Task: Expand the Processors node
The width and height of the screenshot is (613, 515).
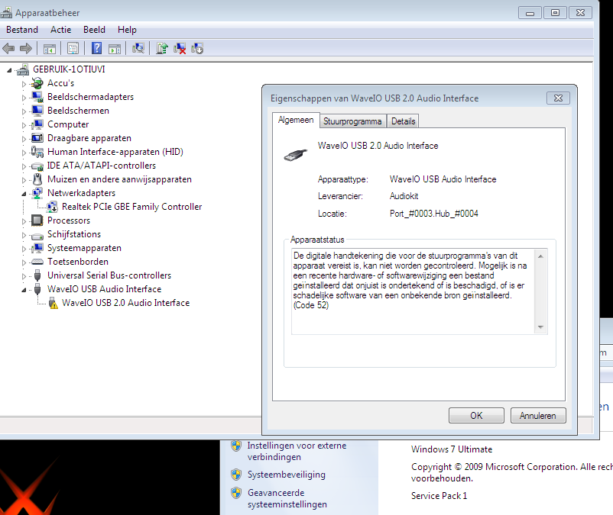Action: 24,221
